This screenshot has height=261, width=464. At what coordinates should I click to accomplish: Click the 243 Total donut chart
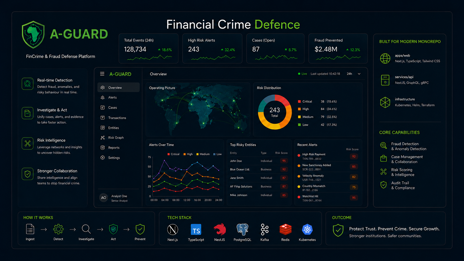click(x=275, y=112)
